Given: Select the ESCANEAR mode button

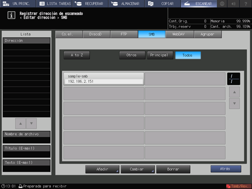Looking at the screenshot, I should coord(199,3).
